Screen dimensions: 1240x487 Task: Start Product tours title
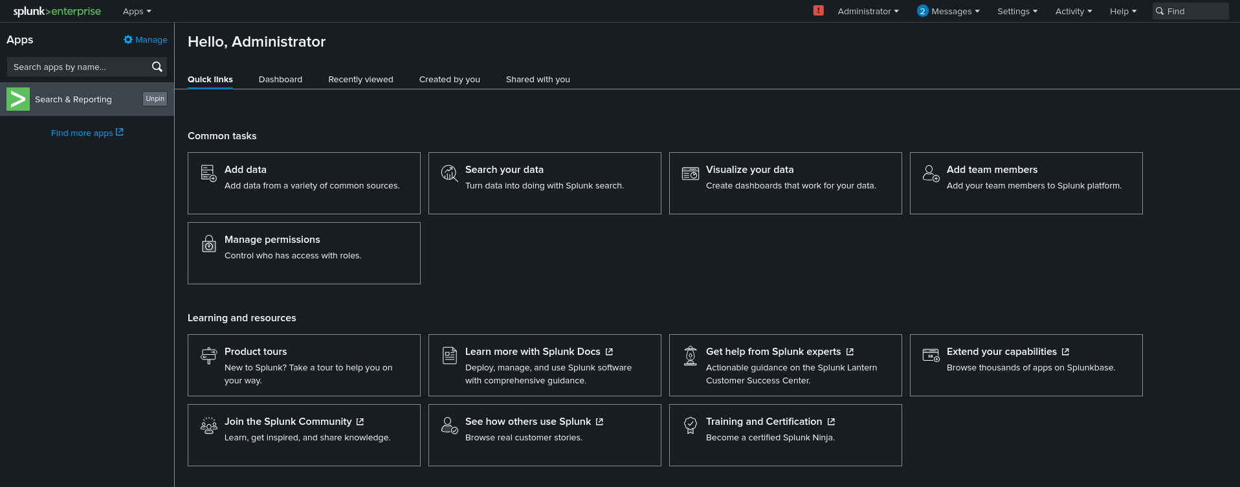256,351
